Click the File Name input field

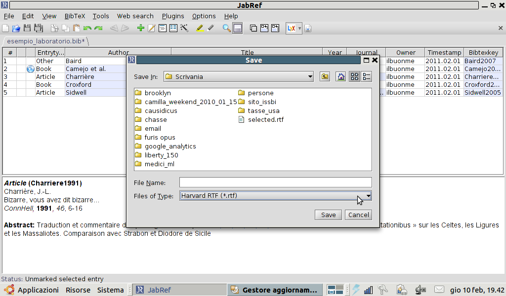276,183
